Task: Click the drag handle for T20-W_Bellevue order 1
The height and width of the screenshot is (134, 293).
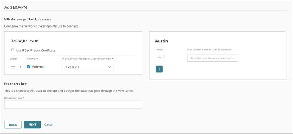Action: [x=13, y=67]
